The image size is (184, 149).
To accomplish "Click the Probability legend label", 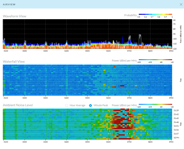I will (x=130, y=15).
